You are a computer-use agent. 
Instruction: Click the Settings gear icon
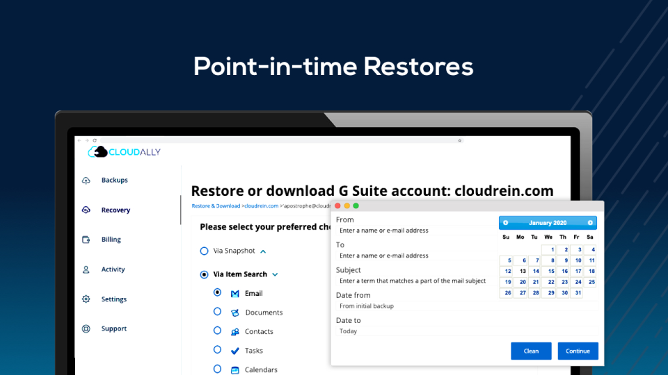point(86,299)
